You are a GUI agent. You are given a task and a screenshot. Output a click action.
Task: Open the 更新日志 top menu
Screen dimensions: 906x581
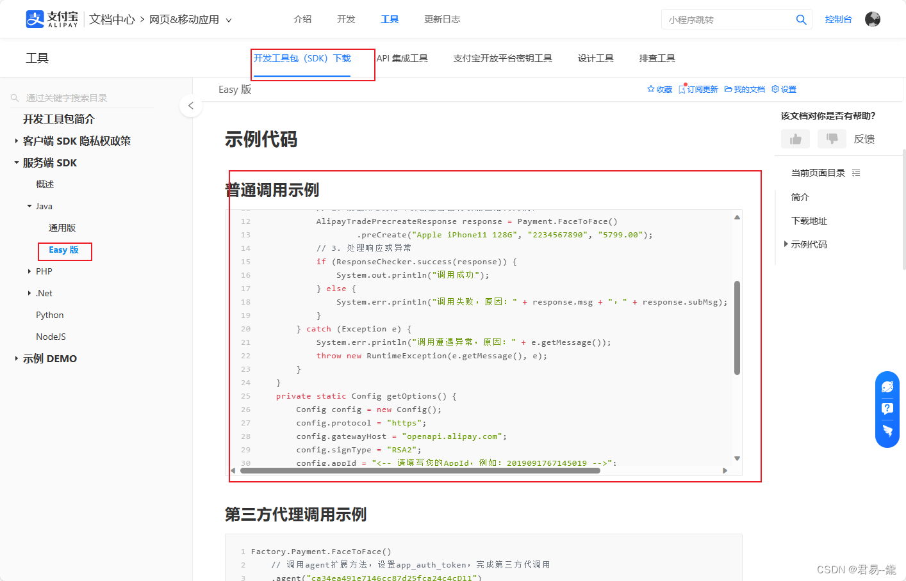[x=442, y=19]
